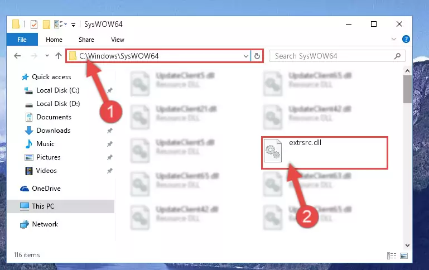Maximize the SysWOW64 window
The height and width of the screenshot is (270, 429).
click(x=374, y=24)
